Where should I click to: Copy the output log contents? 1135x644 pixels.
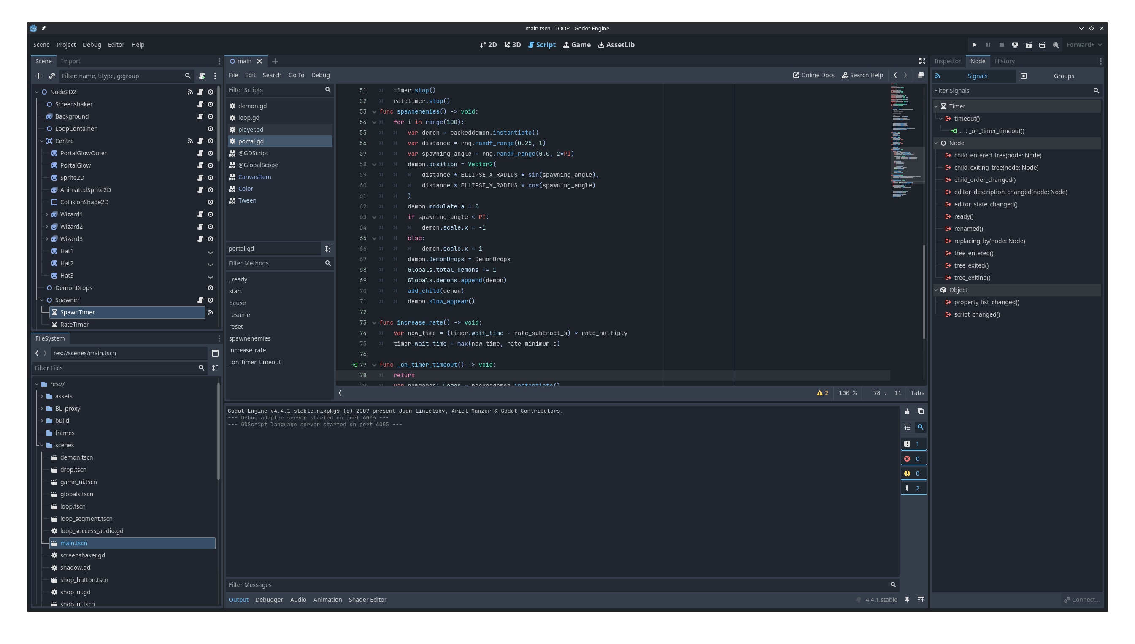click(x=921, y=411)
